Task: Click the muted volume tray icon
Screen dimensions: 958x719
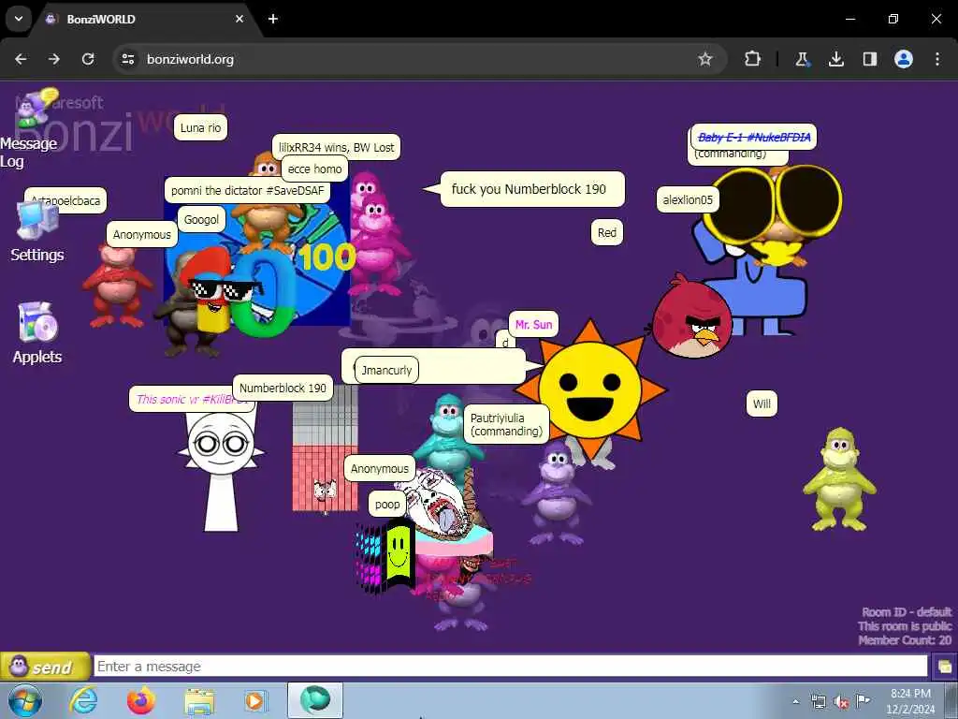Action: coord(841,701)
